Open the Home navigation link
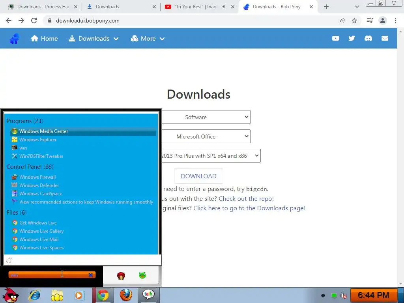 tap(44, 38)
